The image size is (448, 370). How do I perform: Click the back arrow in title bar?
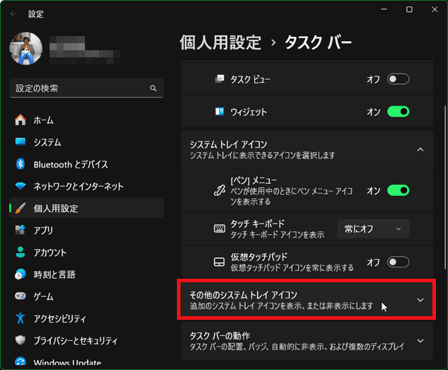click(14, 12)
